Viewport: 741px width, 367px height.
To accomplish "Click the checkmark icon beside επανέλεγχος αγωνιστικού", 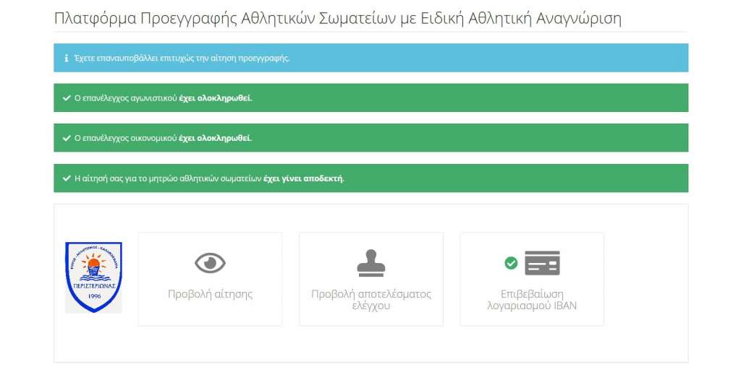I will pyautogui.click(x=67, y=98).
